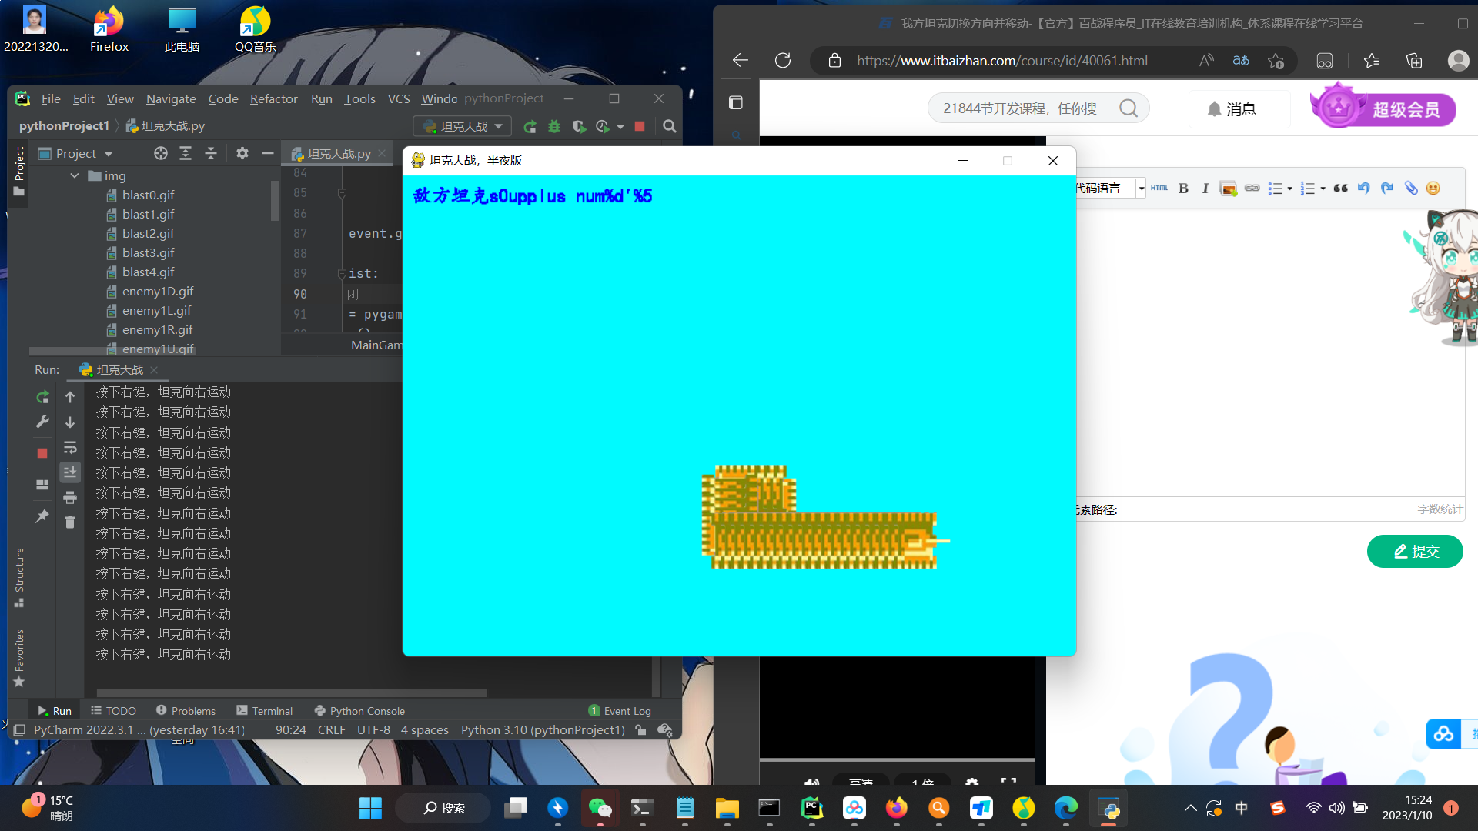Screen dimensions: 1478x831
Task: Locate the opened file with the crosshair icon
Action: click(161, 153)
